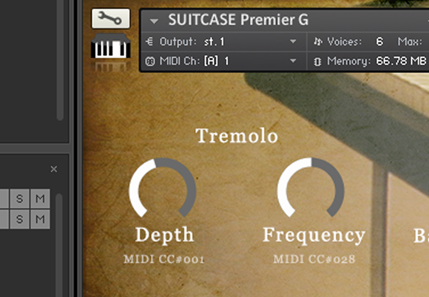Mute the upper track with M
This screenshot has height=297, width=429.
click(40, 198)
